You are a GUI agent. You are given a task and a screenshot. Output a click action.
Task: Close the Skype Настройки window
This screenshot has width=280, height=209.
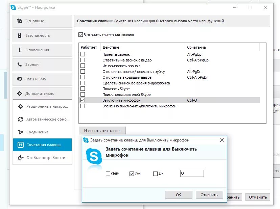(x=265, y=7)
